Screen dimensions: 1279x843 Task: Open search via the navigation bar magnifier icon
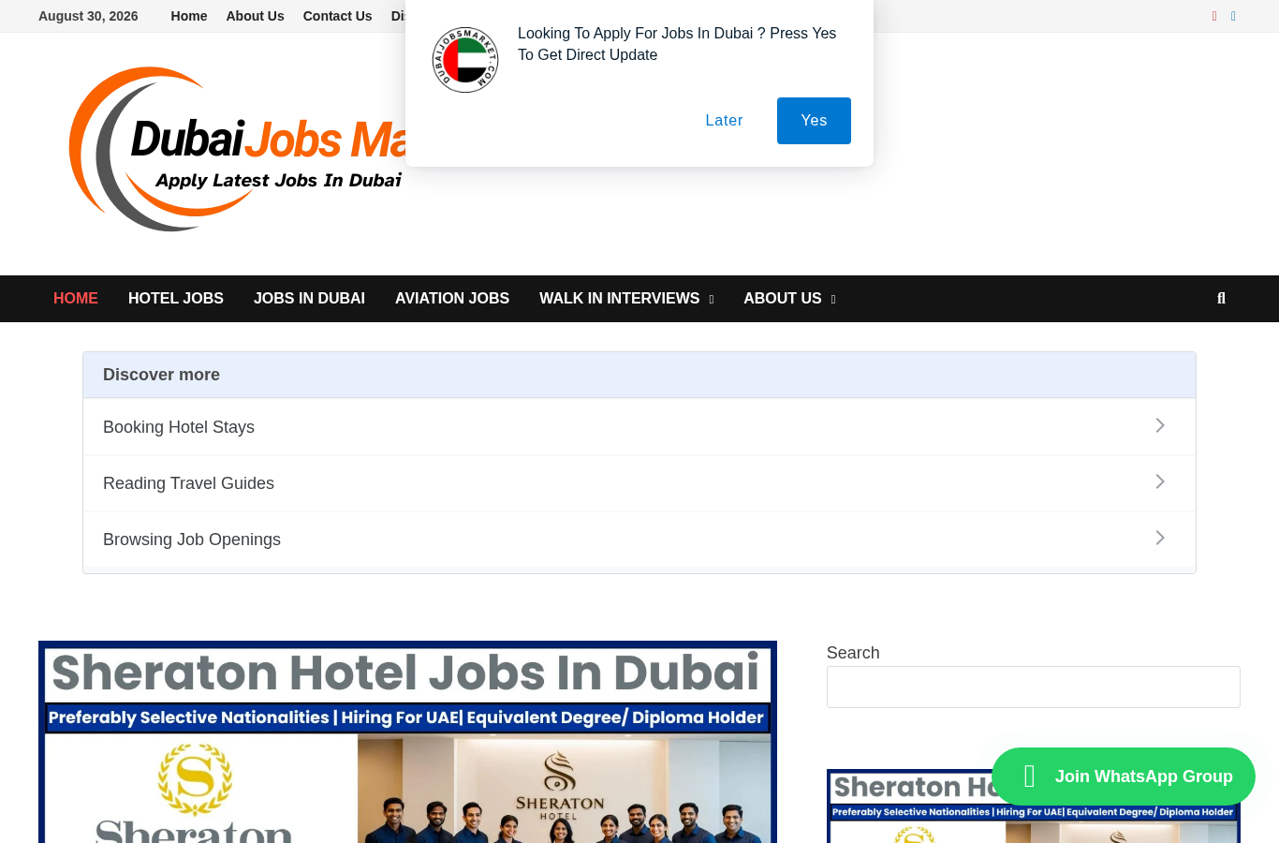1221,299
